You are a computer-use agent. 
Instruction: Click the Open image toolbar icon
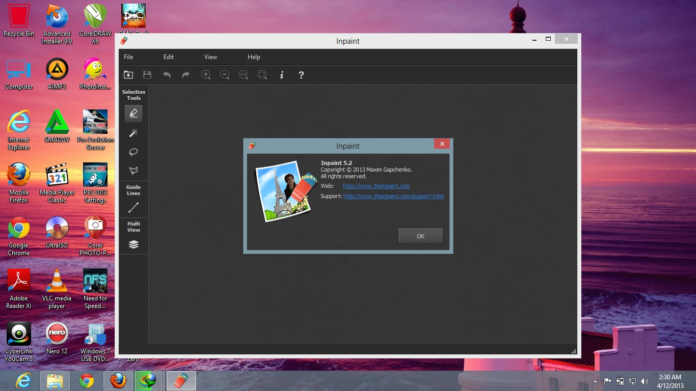pos(128,75)
